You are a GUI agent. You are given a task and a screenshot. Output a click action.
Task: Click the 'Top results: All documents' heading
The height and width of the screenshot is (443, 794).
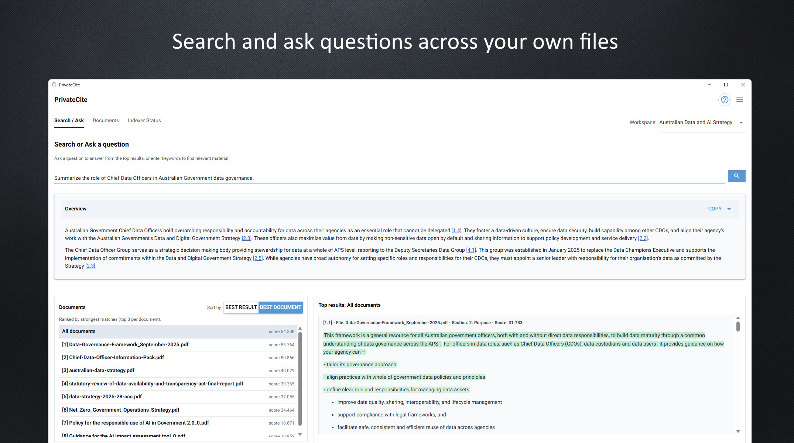(349, 305)
